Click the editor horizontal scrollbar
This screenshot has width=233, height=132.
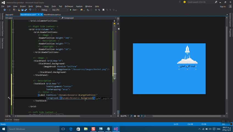[48, 116]
